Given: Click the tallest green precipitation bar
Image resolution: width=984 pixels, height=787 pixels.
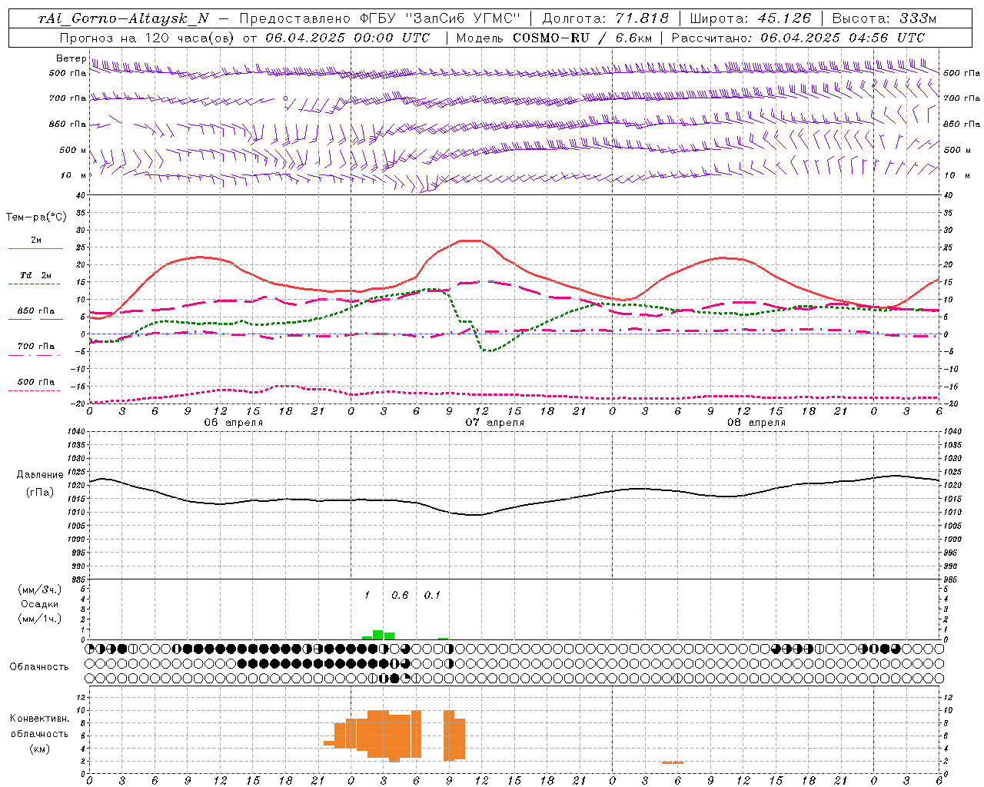Looking at the screenshot, I should [378, 635].
